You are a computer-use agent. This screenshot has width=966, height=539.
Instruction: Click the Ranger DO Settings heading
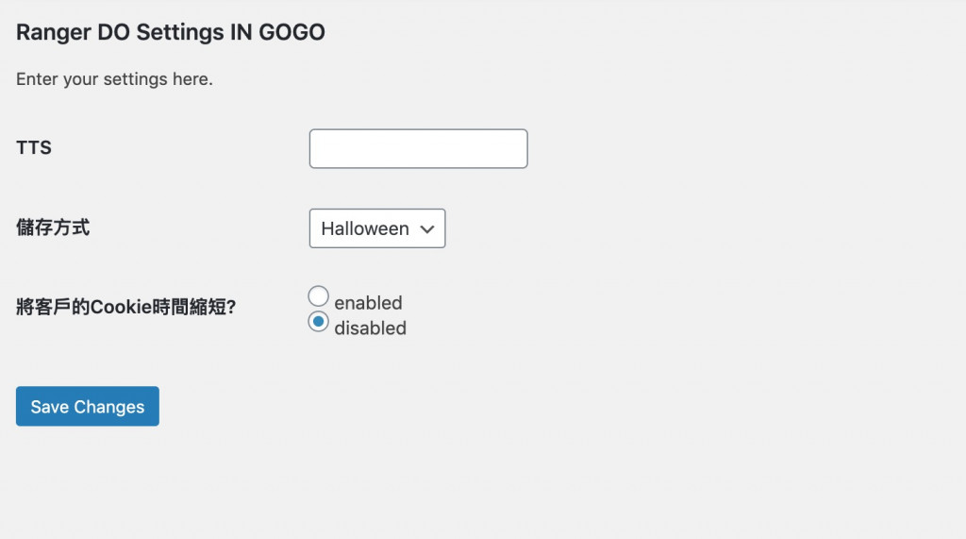(x=171, y=32)
